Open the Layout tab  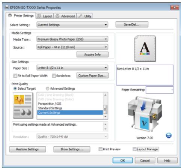coord(45,16)
